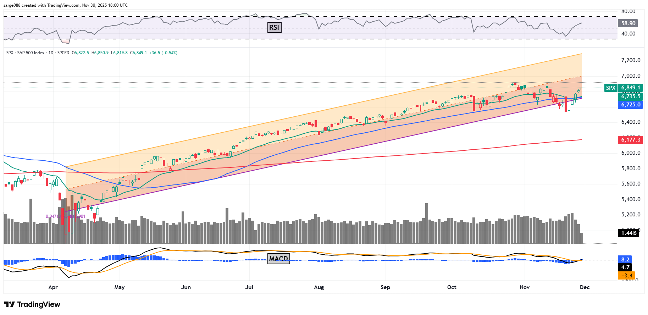
Task: Click the Apr label on time axis
Action: [x=53, y=287]
